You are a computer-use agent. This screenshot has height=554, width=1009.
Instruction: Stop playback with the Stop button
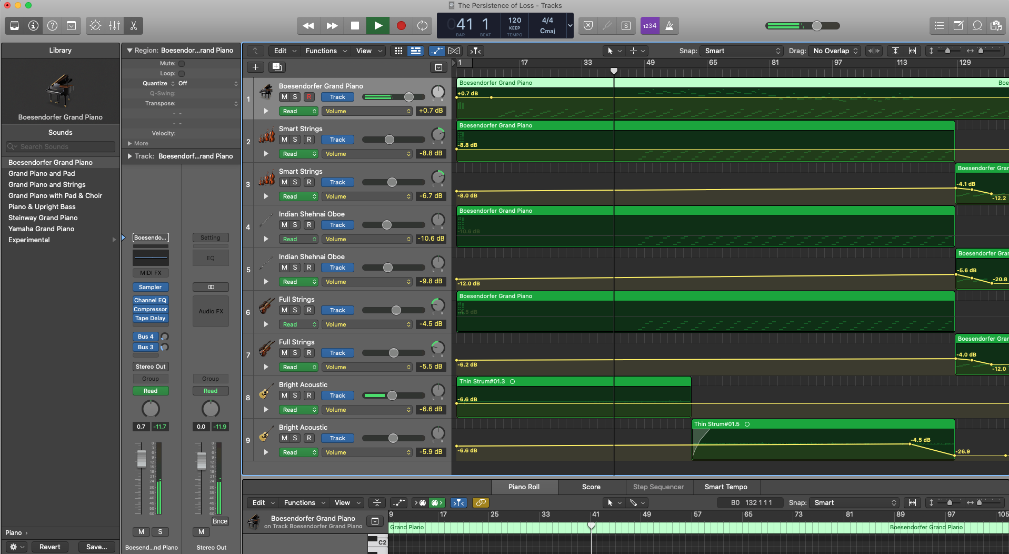click(x=355, y=25)
